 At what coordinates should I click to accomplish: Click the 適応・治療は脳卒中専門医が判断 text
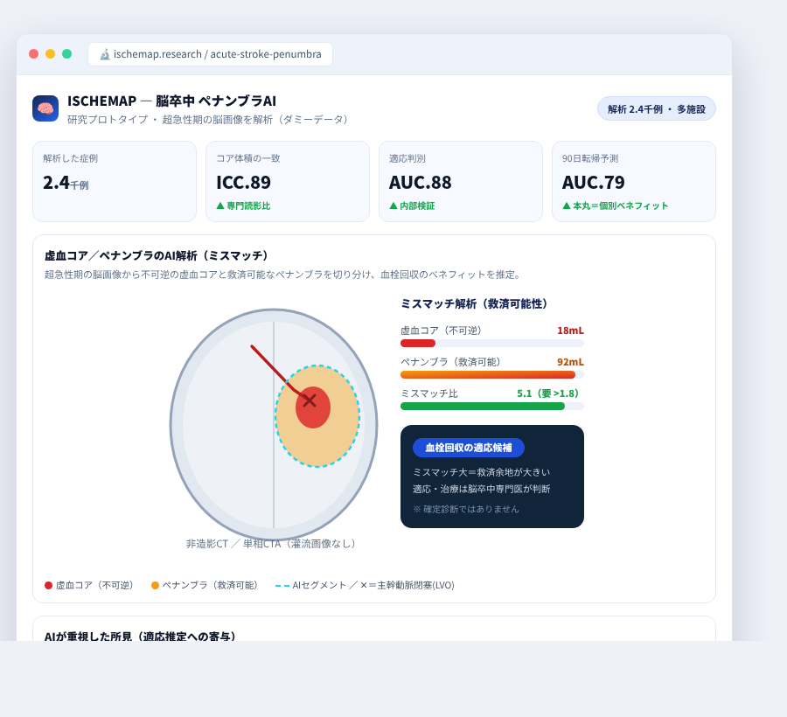click(481, 489)
